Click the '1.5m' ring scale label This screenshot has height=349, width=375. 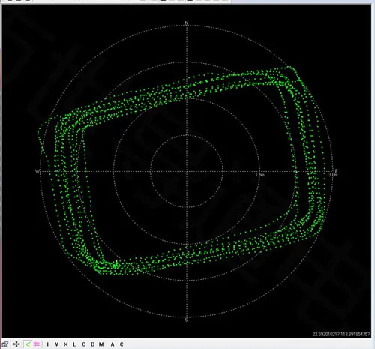(x=260, y=175)
